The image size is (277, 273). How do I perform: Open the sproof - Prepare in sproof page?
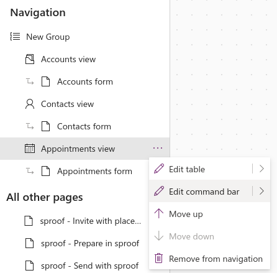coord(90,244)
